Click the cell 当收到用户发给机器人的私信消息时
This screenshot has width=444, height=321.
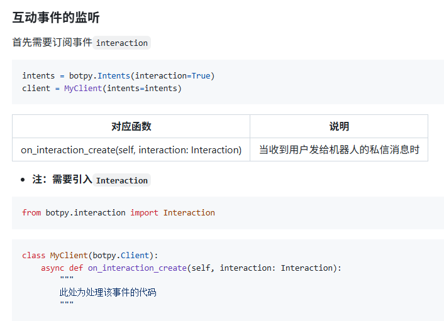pos(339,150)
